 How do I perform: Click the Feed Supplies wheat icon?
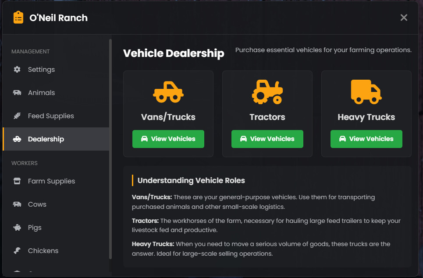[17, 116]
